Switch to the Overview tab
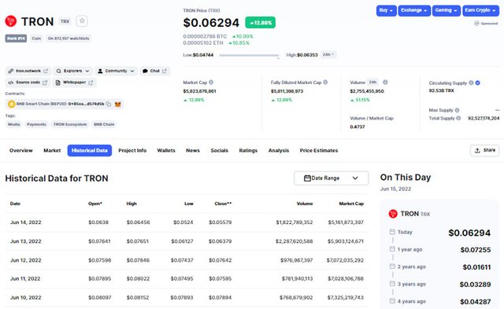This screenshot has height=309, width=504. tap(21, 150)
